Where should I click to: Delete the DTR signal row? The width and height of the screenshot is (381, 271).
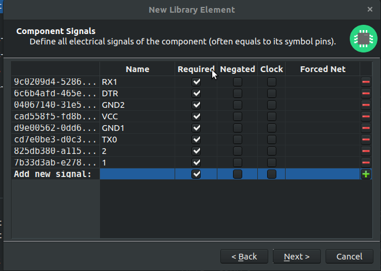[x=366, y=93]
